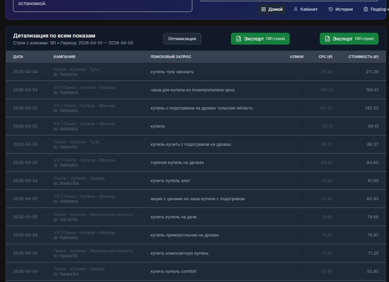The width and height of the screenshot is (389, 282).
Task: Click the 81.69 value in the CPC column
Action: (x=327, y=181)
